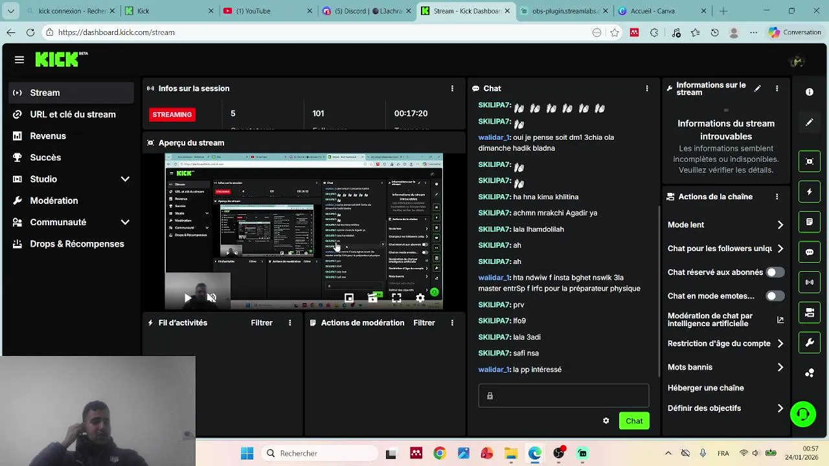Open Restriction d'âge du compte options
Viewport: 829px width, 466px height.
(x=725, y=344)
